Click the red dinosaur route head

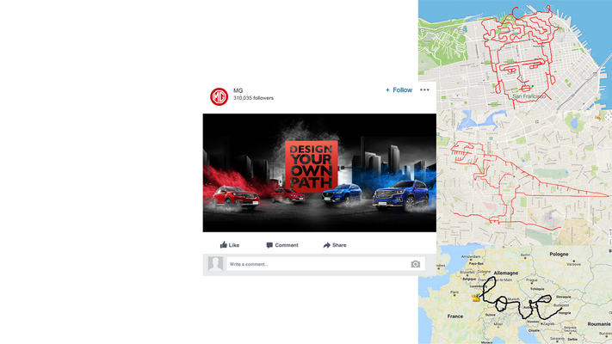pos(466,150)
